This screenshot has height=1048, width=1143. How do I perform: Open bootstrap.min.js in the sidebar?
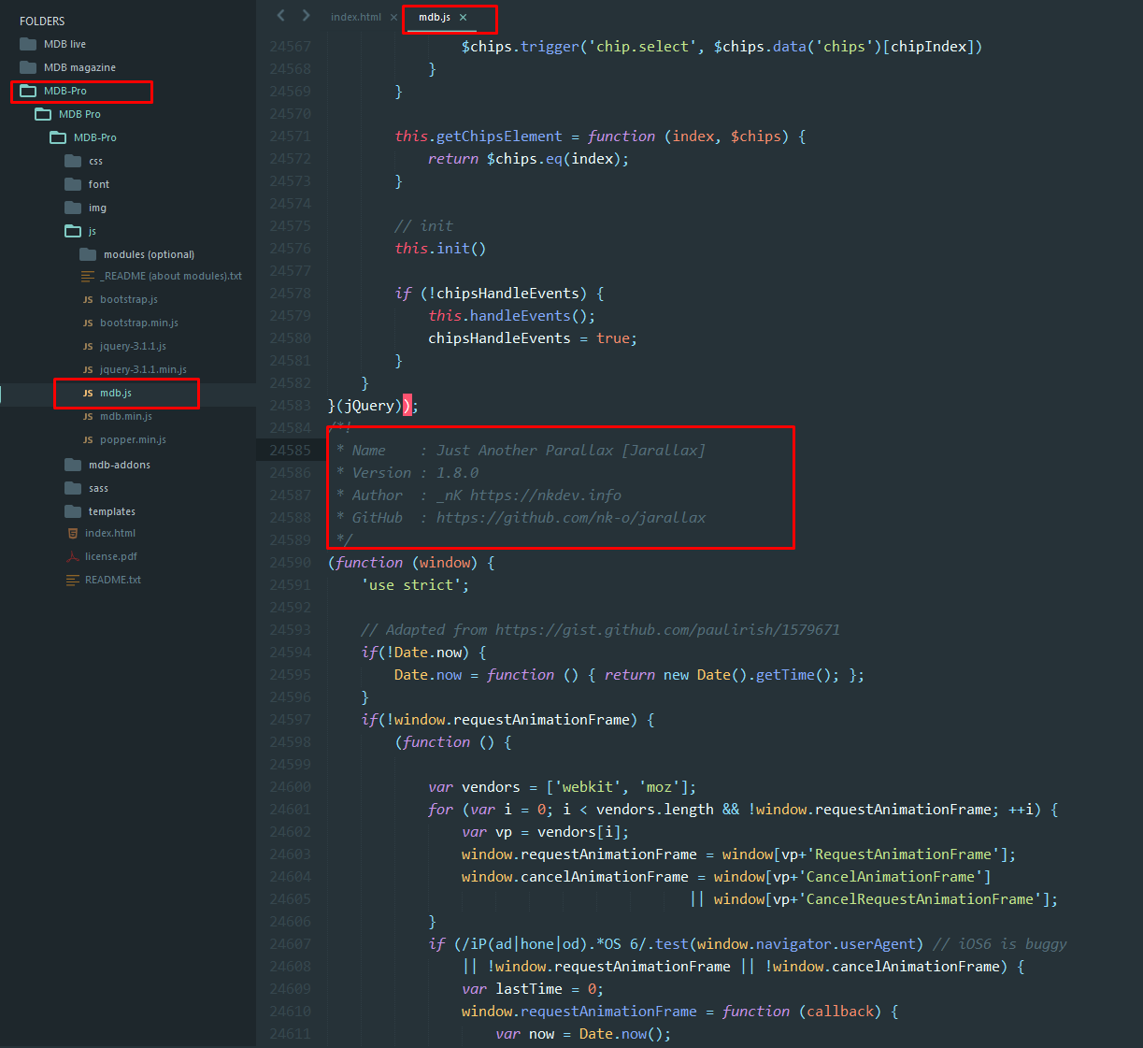click(139, 323)
